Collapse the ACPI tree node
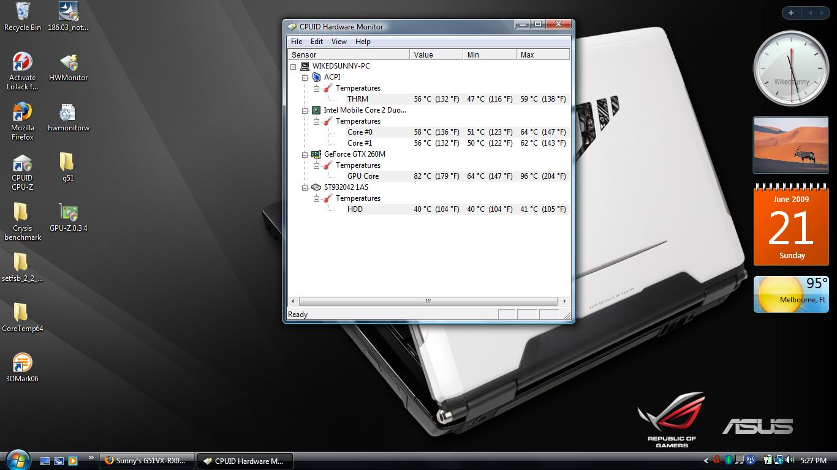Viewport: 837px width, 470px height. 305,77
